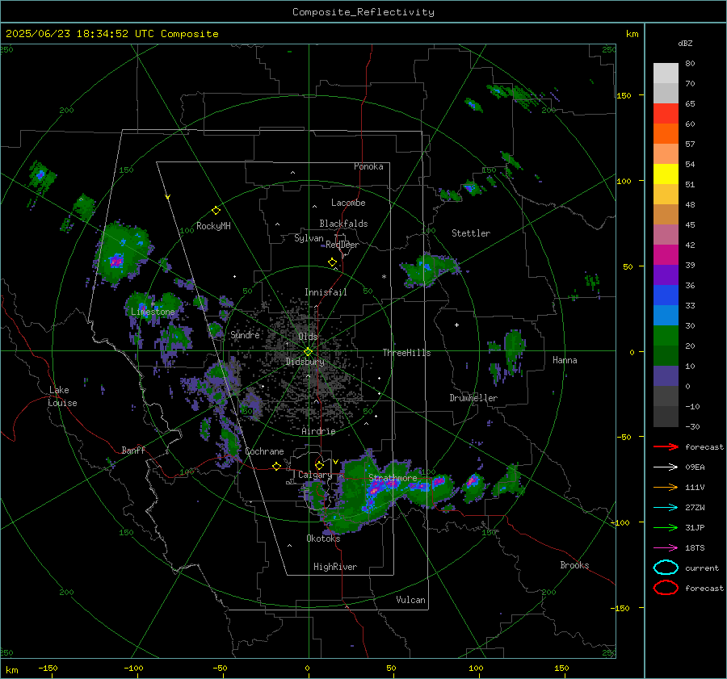Image resolution: width=727 pixels, height=679 pixels.
Task: Click the Strathmore city label
Action: coord(393,478)
